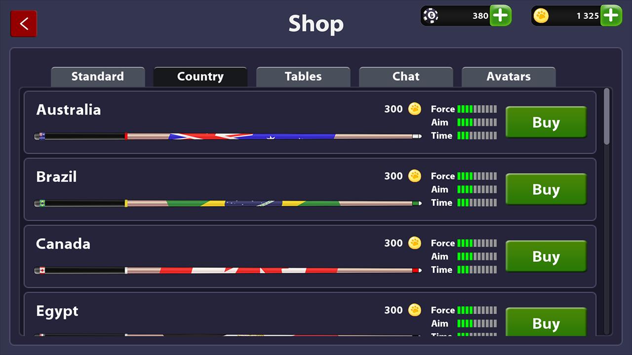This screenshot has height=355, width=632.
Task: Buy the Egypt cue
Action: click(x=546, y=322)
